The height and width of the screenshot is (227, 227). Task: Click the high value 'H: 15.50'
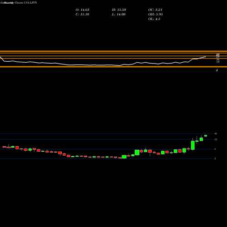[x=119, y=10]
